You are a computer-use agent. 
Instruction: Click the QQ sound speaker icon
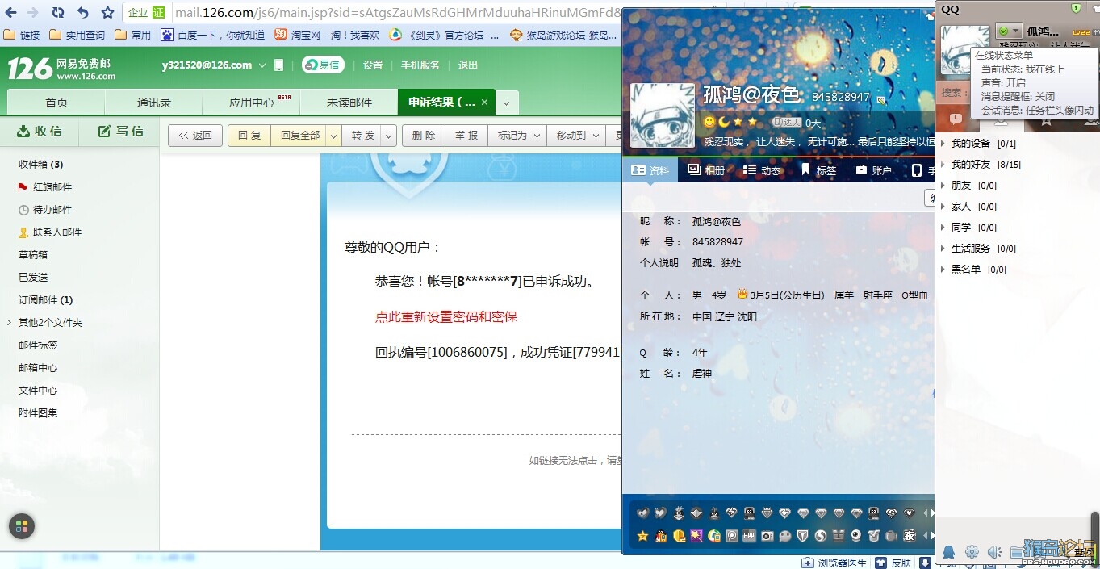[x=995, y=552]
